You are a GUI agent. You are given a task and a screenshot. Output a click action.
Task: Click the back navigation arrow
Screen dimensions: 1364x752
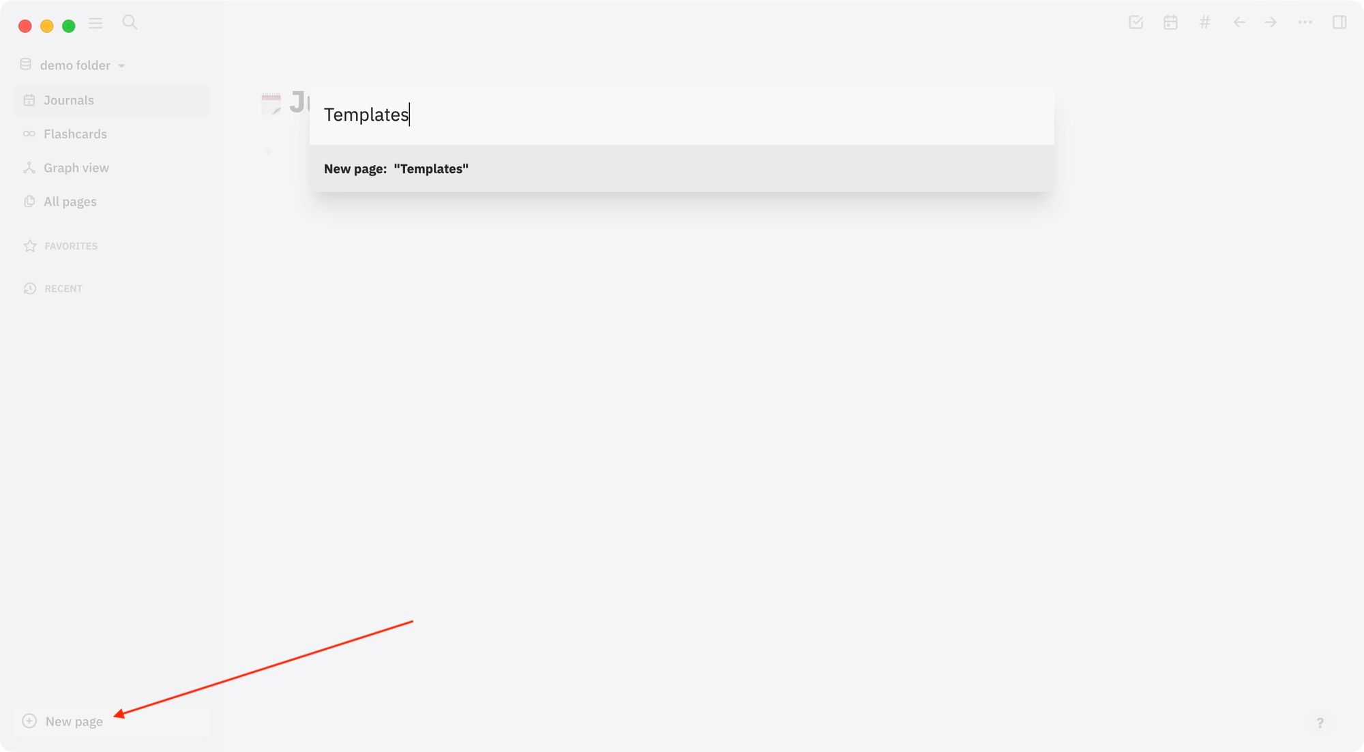pos(1238,23)
